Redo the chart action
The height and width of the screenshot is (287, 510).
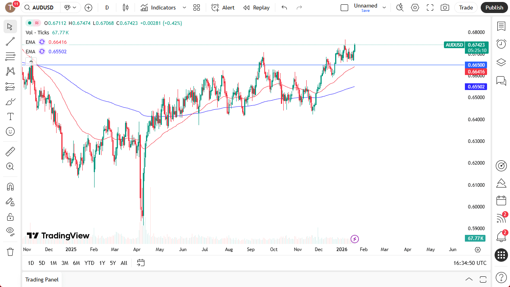299,8
